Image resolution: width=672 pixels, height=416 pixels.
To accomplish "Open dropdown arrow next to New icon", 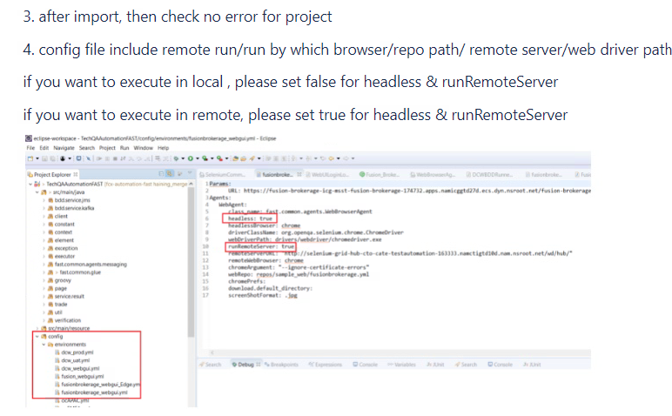I will tap(37, 158).
